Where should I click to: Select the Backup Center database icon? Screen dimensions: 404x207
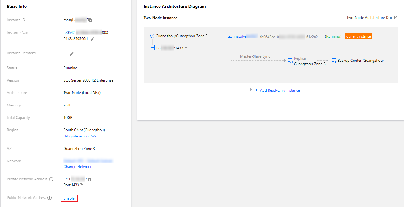pos(334,60)
